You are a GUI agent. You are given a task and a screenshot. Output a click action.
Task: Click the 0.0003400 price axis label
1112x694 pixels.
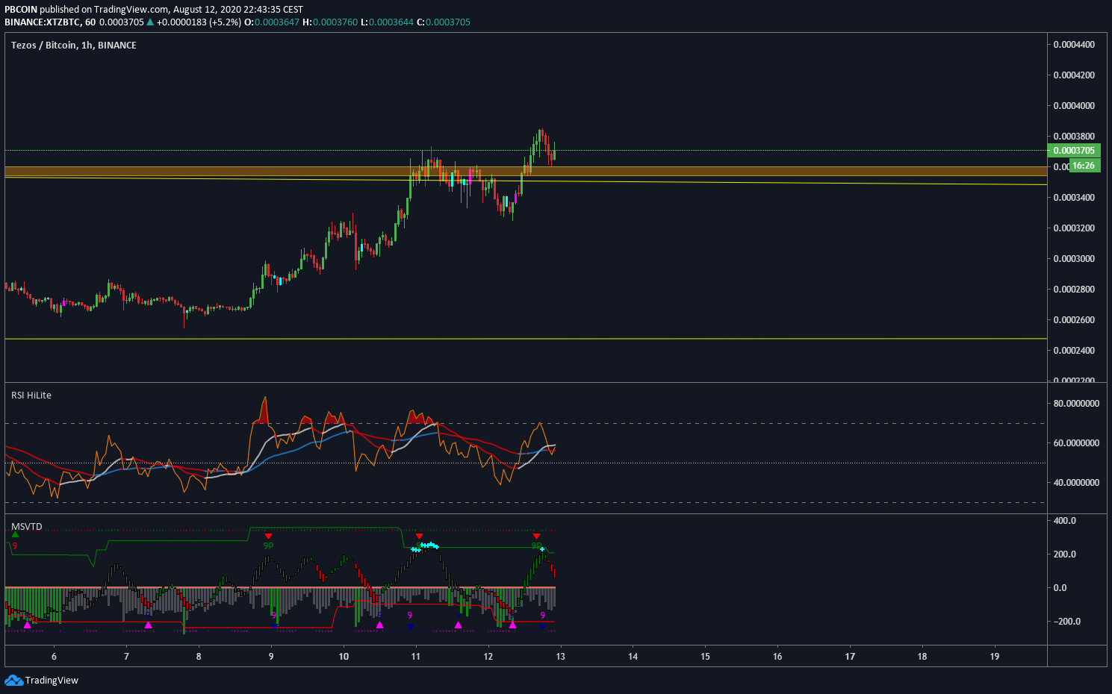click(x=1074, y=198)
